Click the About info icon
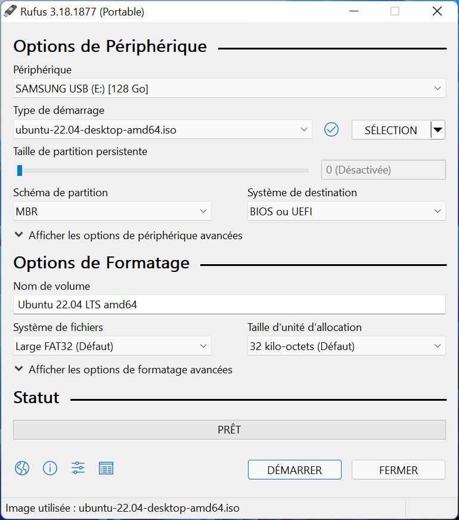Screen dimensions: 459x520 tap(50, 468)
